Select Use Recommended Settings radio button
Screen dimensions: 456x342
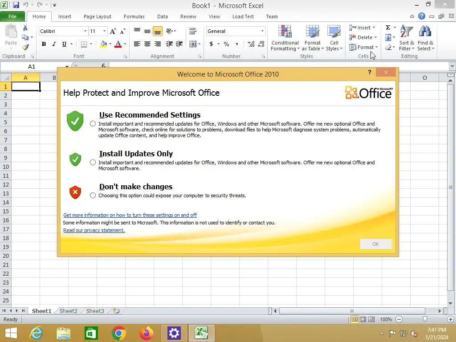pyautogui.click(x=93, y=124)
